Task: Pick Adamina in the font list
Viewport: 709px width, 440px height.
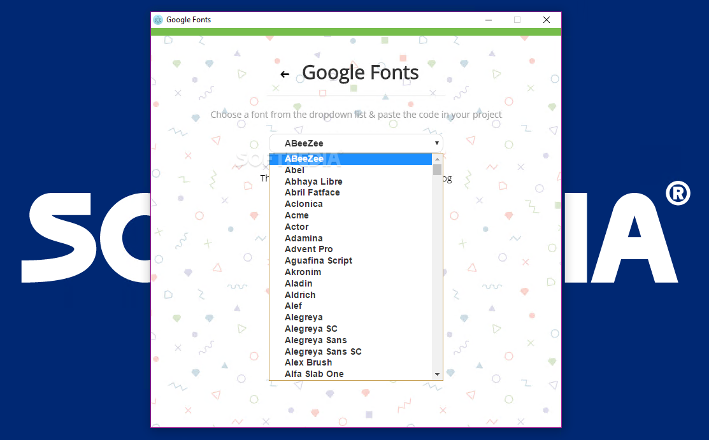Action: tap(351, 238)
